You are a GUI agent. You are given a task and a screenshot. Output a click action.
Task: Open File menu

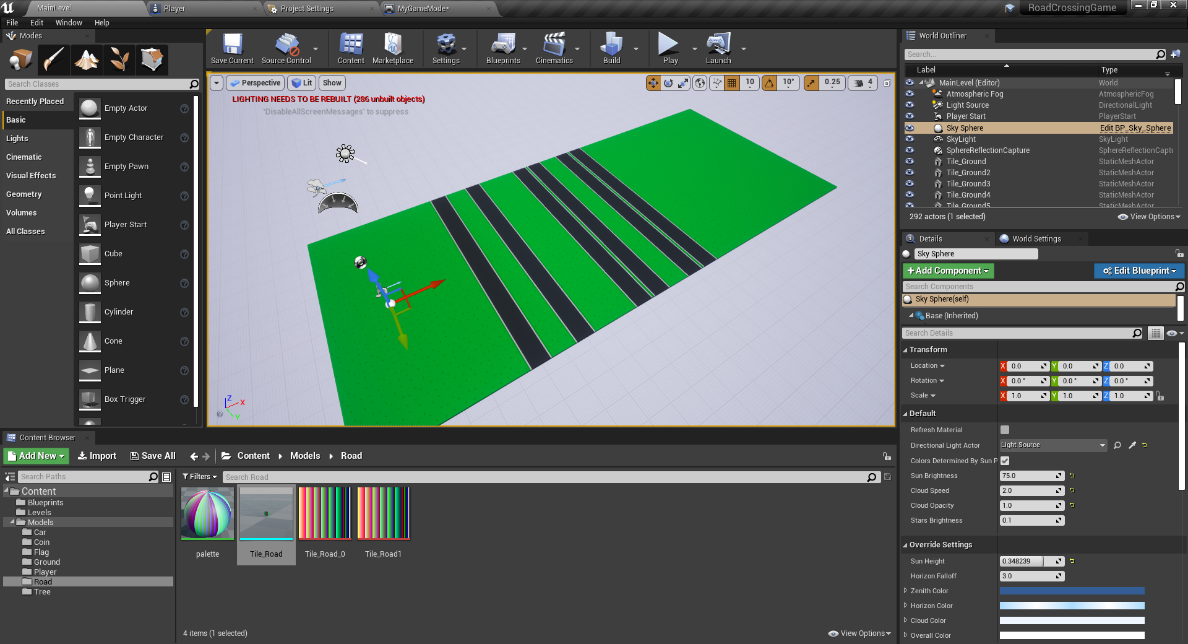(12, 22)
